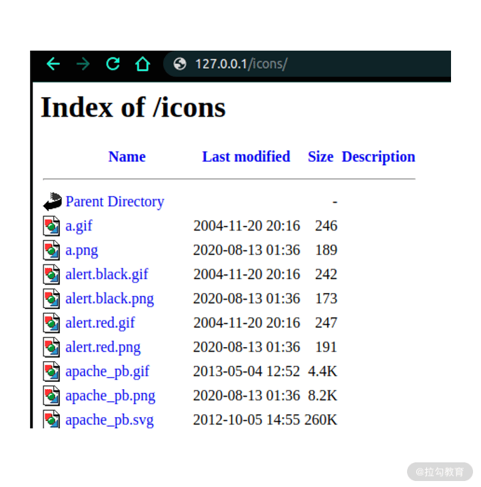Sort listing by Name column header

127,157
